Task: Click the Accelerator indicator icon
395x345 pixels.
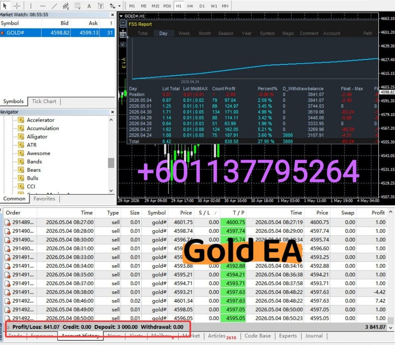Action: point(21,120)
